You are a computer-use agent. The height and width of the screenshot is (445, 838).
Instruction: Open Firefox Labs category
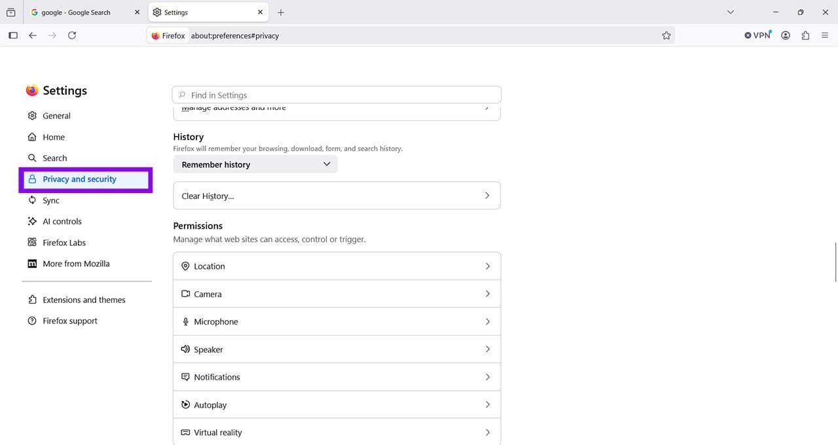[x=85, y=242]
